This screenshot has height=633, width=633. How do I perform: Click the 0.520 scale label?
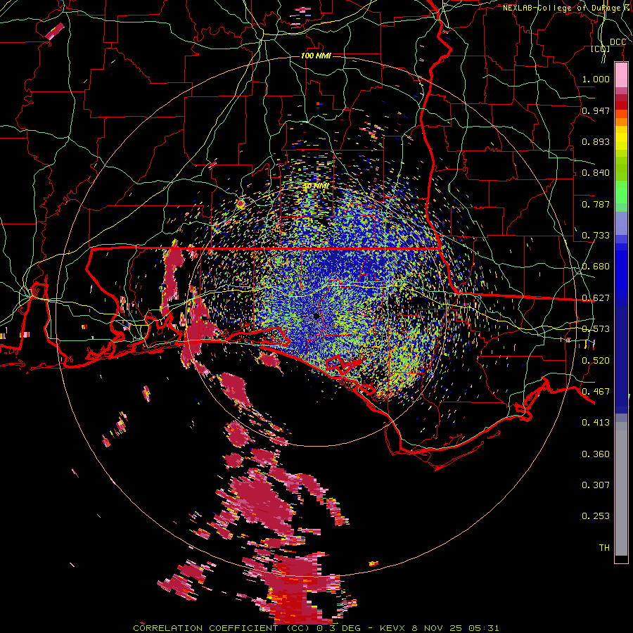coord(596,361)
